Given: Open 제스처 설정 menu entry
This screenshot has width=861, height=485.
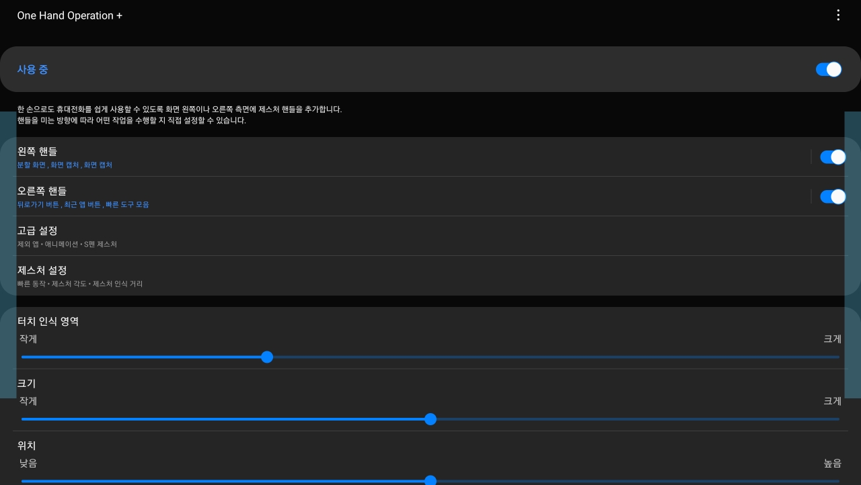Looking at the screenshot, I should 430,276.
